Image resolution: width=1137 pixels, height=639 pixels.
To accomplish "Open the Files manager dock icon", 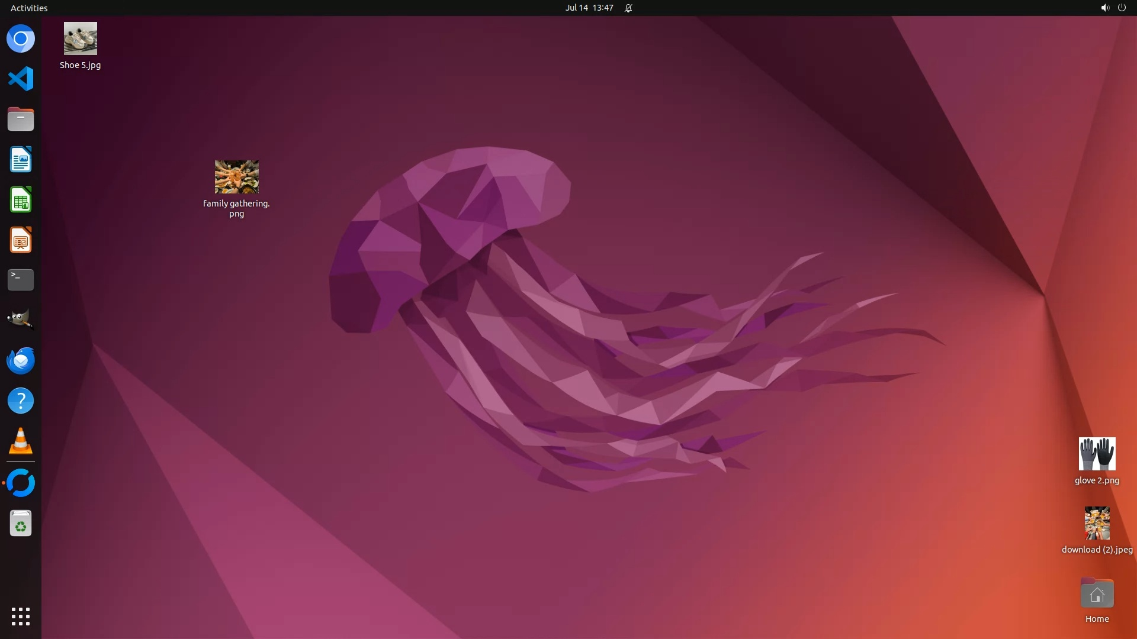I will coord(21,120).
